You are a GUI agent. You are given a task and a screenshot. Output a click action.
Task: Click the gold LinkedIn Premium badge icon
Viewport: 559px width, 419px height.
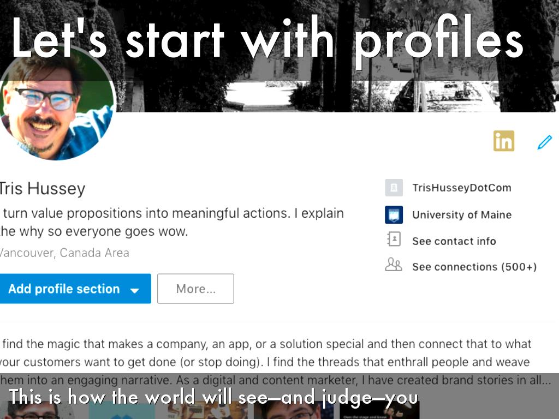pos(503,141)
